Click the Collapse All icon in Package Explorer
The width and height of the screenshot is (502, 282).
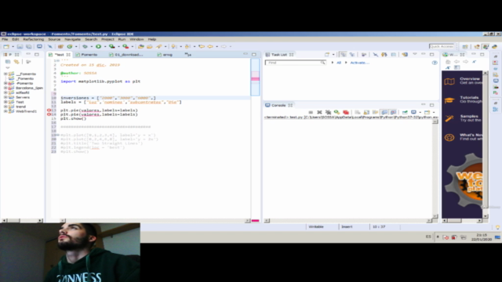(x=8, y=62)
